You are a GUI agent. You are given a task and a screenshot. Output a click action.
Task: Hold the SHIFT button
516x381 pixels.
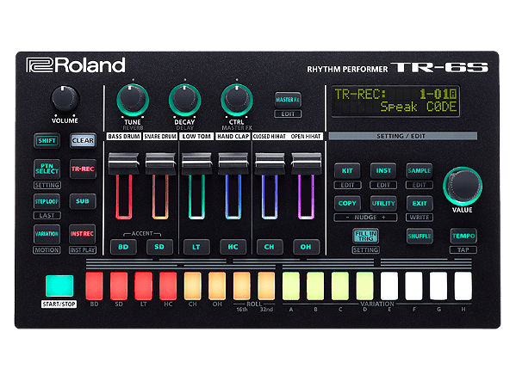(47, 141)
